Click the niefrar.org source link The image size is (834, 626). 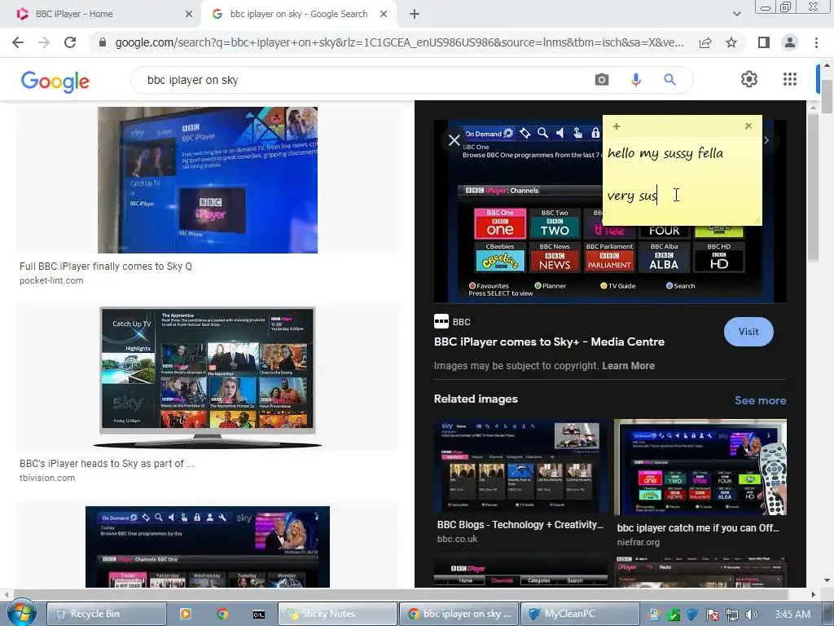[639, 542]
